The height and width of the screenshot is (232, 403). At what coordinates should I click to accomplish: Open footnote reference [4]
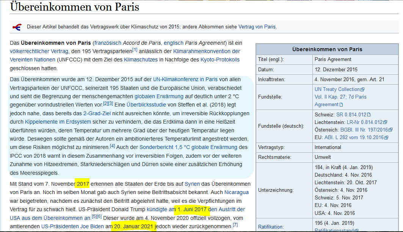(x=112, y=146)
